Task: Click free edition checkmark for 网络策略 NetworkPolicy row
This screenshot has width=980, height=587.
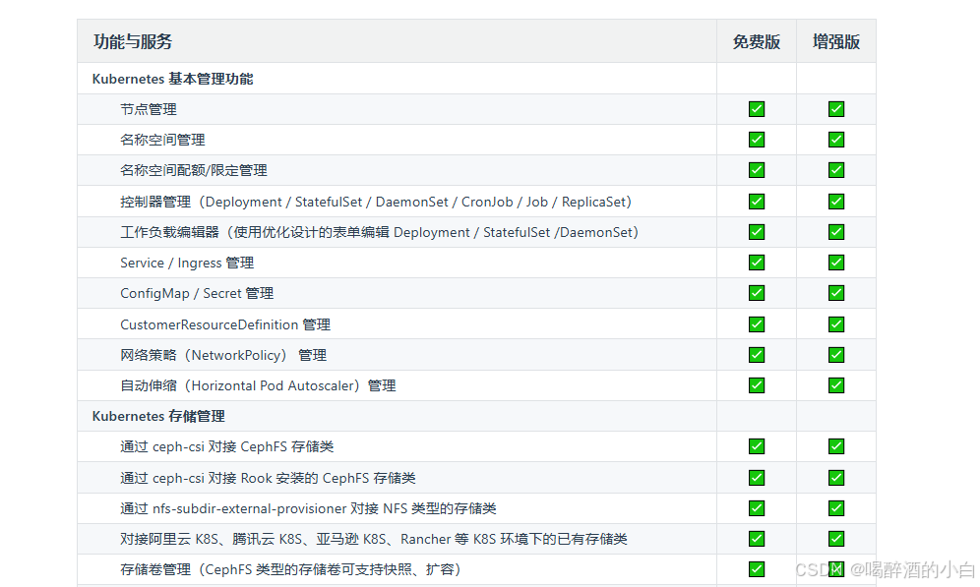Action: 756,355
